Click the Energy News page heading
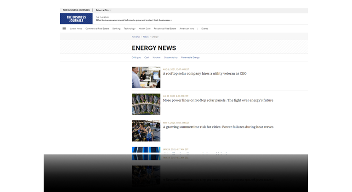Screen dimensions: 352x192 154,48
